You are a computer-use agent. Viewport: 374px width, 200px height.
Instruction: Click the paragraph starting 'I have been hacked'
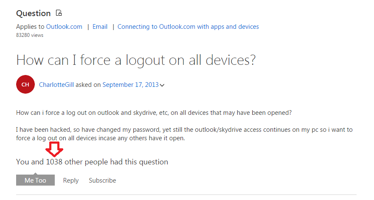click(184, 134)
